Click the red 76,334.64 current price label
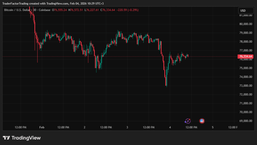 click(246, 56)
